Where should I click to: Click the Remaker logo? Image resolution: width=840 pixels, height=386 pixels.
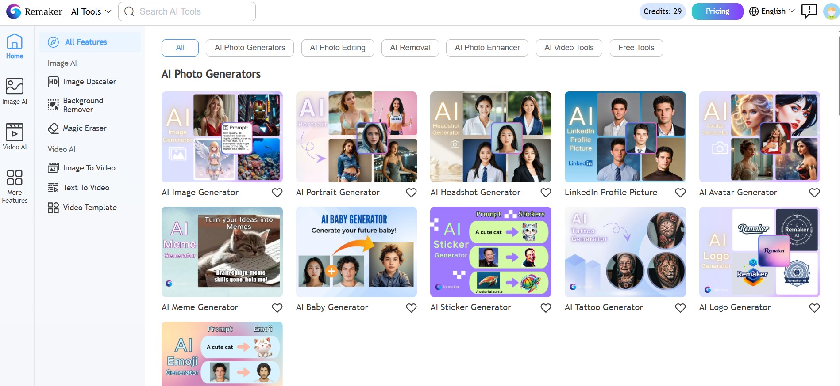[x=34, y=11]
